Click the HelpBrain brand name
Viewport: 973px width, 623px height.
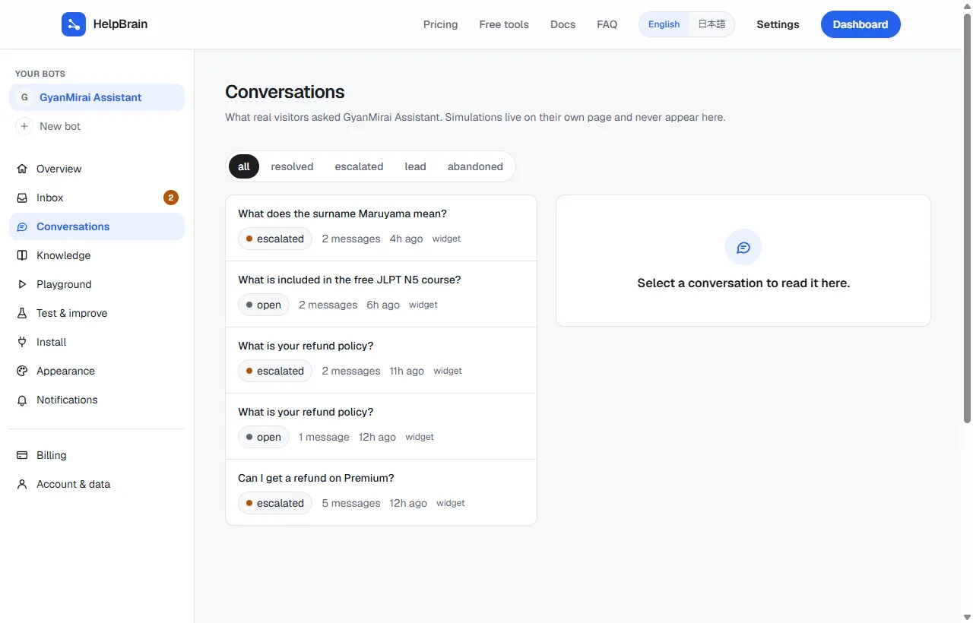pos(120,24)
